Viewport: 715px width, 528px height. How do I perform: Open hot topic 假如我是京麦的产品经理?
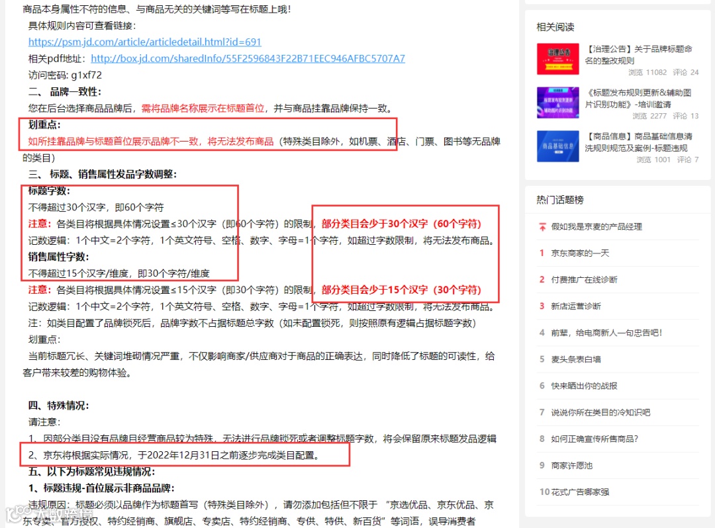coord(596,227)
